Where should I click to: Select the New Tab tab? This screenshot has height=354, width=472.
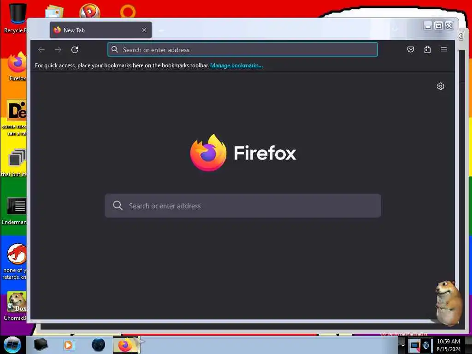click(x=100, y=30)
